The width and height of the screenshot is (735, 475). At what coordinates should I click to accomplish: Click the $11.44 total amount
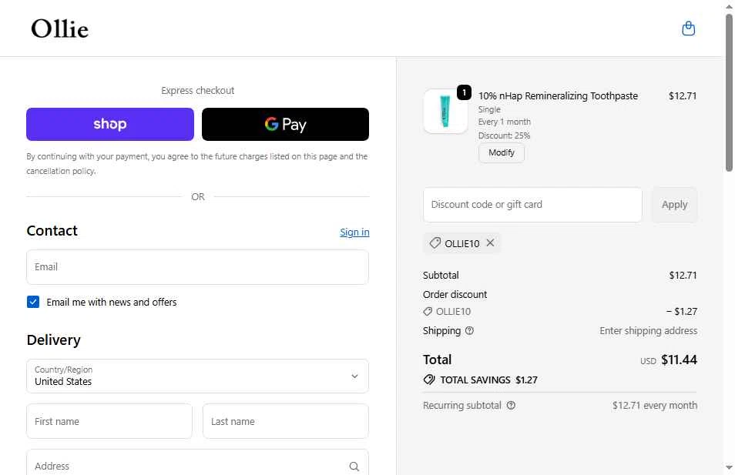coord(679,360)
